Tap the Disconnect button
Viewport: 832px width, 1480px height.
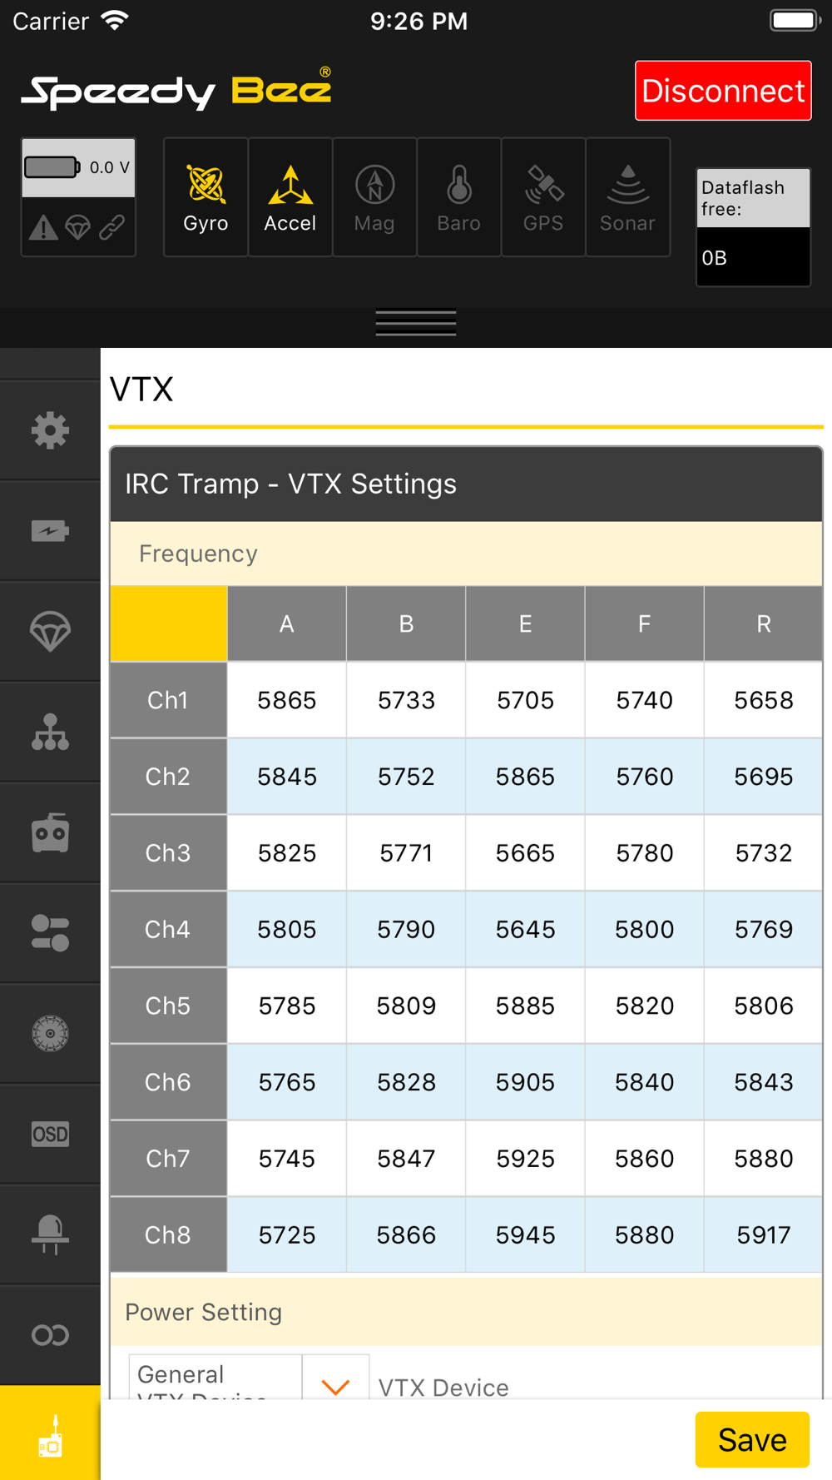pos(723,90)
